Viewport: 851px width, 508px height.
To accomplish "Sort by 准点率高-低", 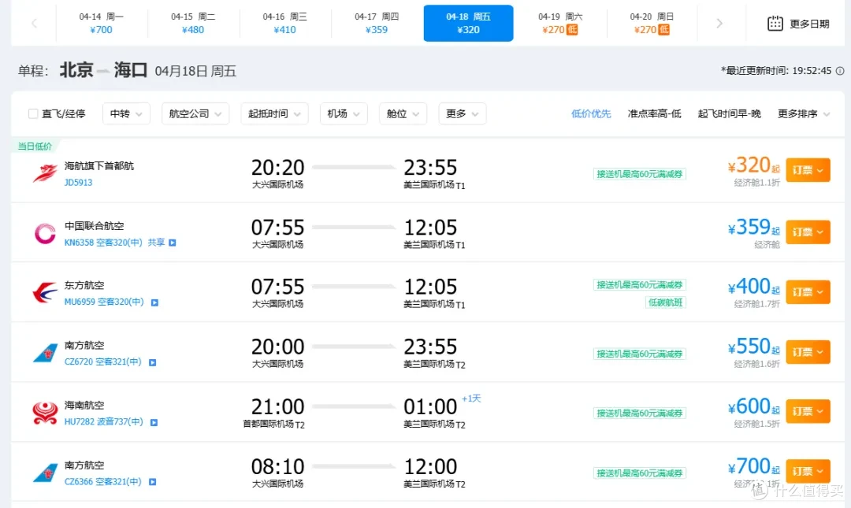I will [x=654, y=113].
